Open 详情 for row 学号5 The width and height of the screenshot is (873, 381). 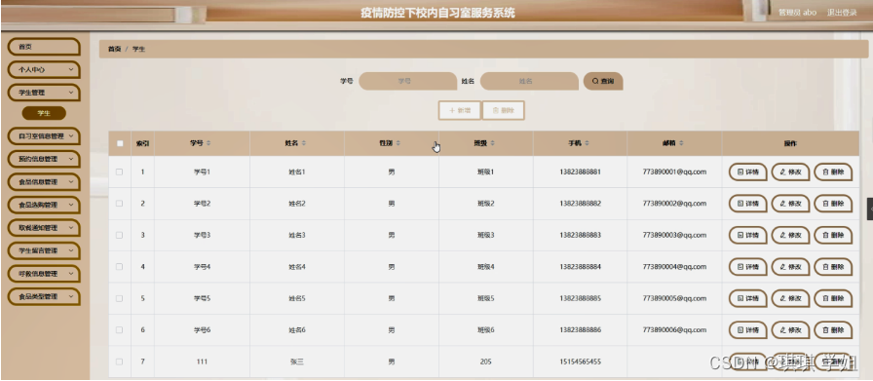point(747,298)
